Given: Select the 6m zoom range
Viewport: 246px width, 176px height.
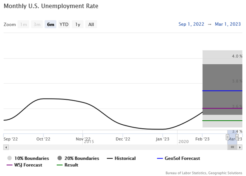Looking at the screenshot, I should 50,24.
